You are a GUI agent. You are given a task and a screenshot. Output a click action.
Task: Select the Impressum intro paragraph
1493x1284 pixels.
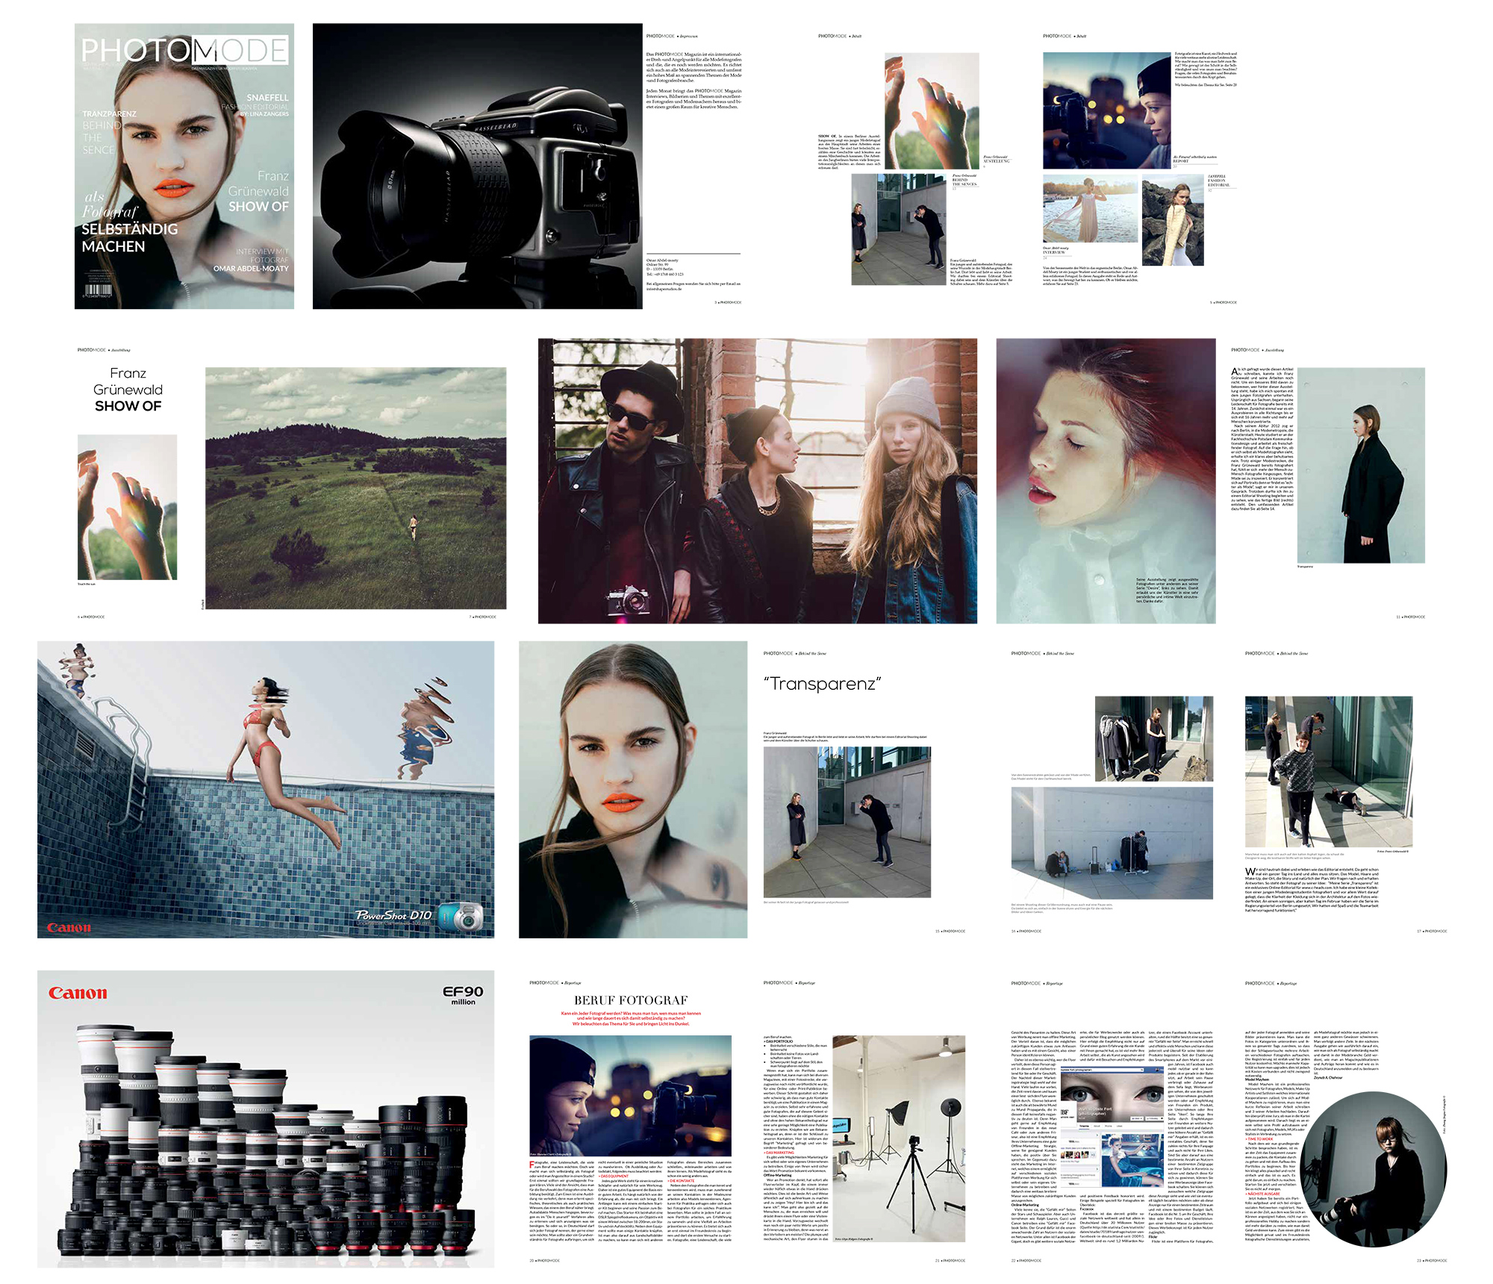tap(694, 67)
